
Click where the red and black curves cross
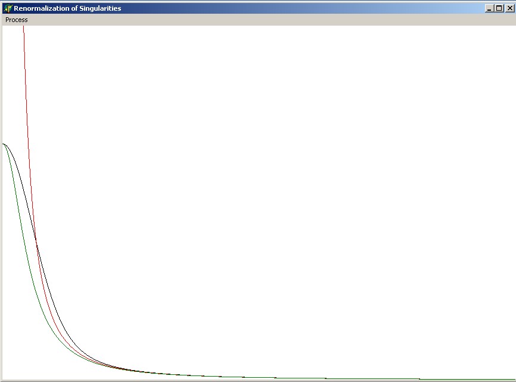coord(36,241)
